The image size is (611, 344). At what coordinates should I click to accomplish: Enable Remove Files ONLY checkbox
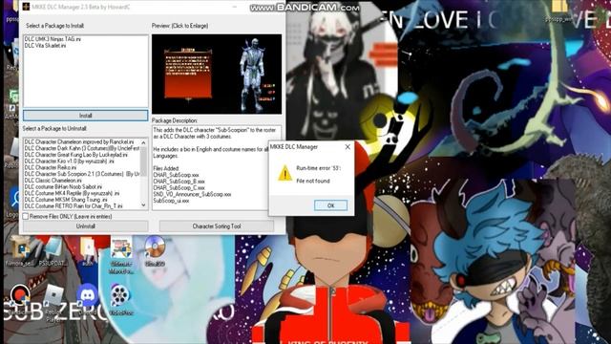26,216
